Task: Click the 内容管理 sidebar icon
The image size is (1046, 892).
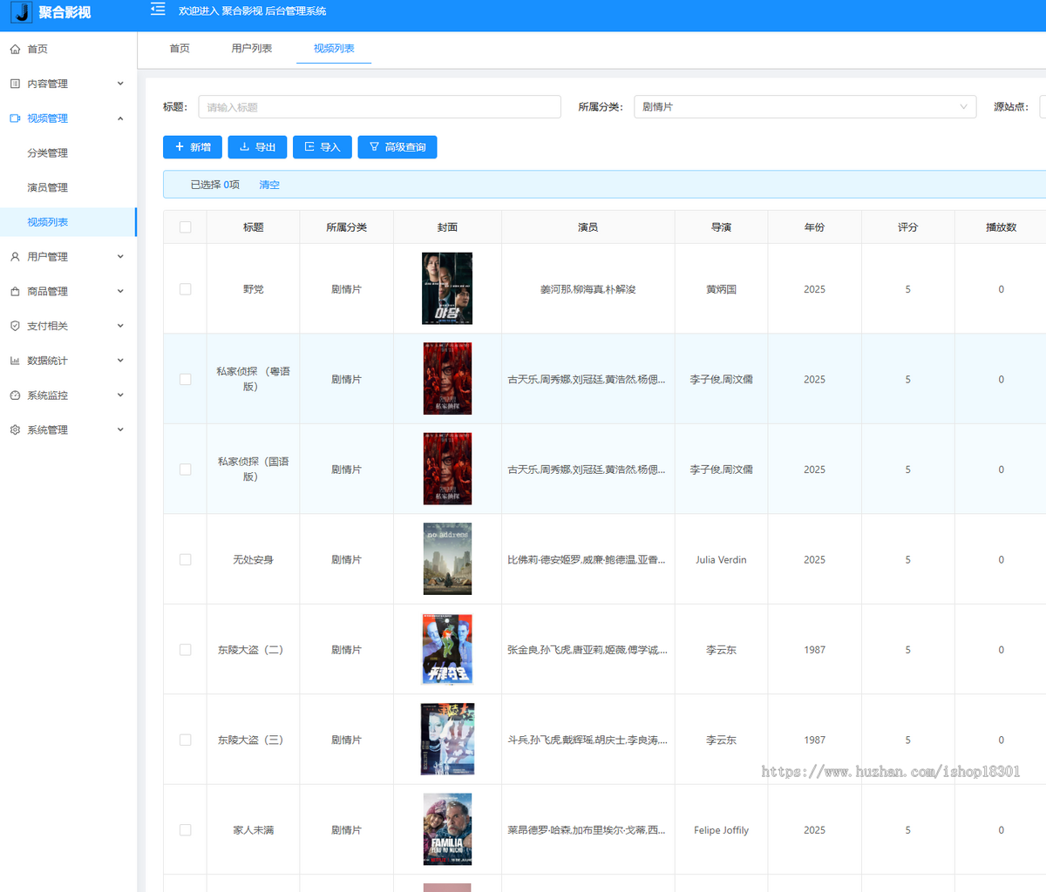Action: tap(15, 84)
